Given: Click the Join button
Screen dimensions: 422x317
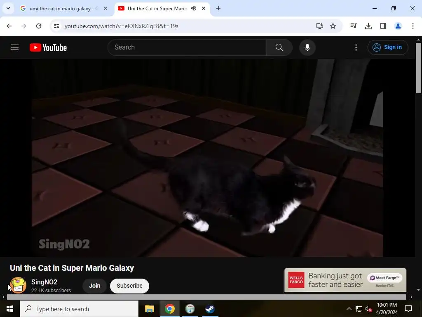Looking at the screenshot, I should [94, 286].
